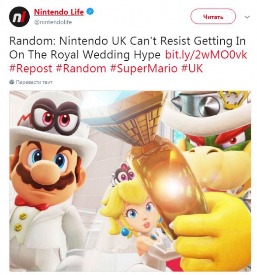Viewport: 257px width, 275px height.
Task: Open the @nintendolife handle link
Action: (53, 22)
